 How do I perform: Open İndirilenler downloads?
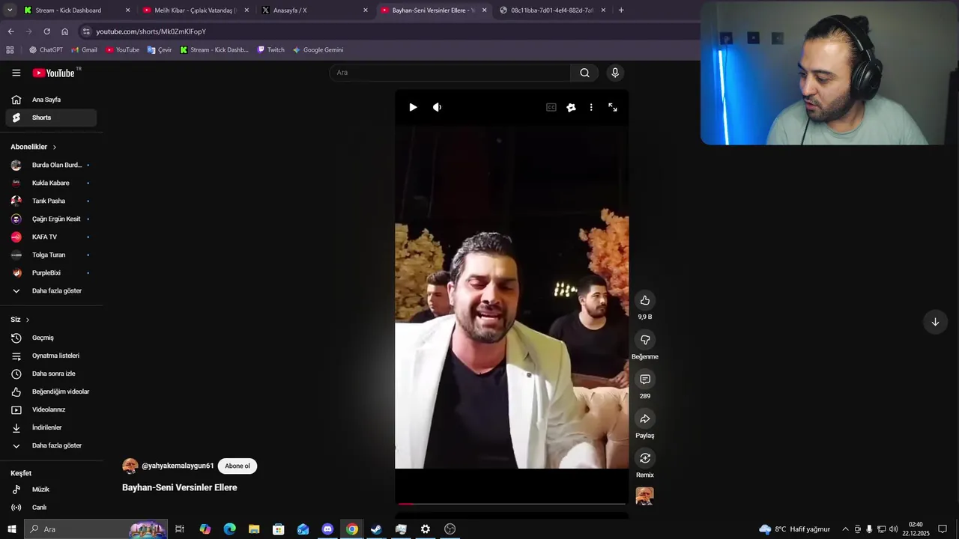pyautogui.click(x=51, y=427)
